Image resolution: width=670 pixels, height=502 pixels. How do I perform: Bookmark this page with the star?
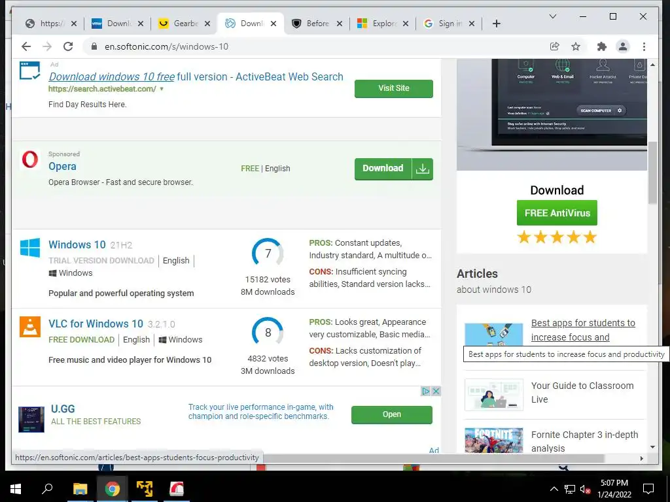coord(576,46)
